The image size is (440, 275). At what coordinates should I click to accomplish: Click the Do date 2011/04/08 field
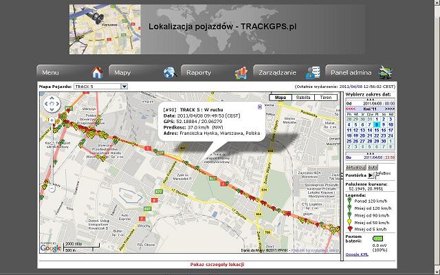(373, 157)
